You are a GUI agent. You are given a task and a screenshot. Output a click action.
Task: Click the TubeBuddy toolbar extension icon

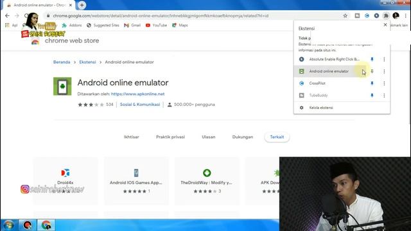[x=357, y=15]
